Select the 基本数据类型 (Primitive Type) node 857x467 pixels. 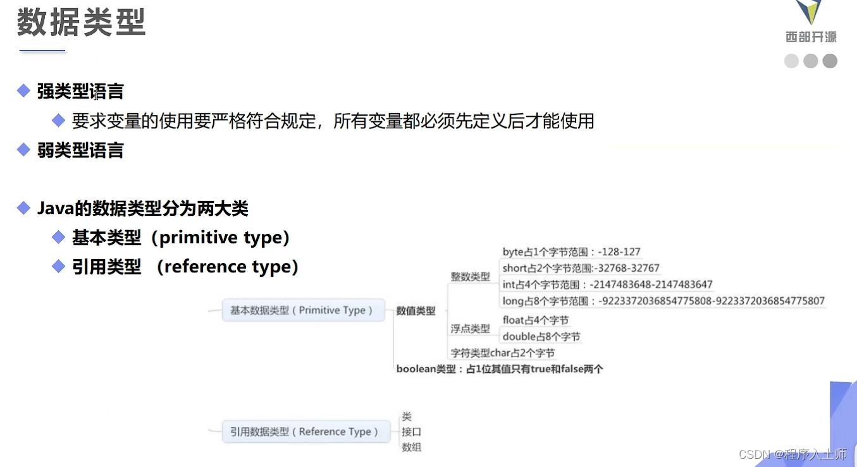tap(303, 310)
